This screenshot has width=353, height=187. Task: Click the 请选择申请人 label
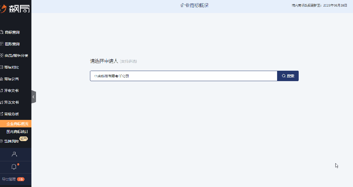(x=104, y=61)
